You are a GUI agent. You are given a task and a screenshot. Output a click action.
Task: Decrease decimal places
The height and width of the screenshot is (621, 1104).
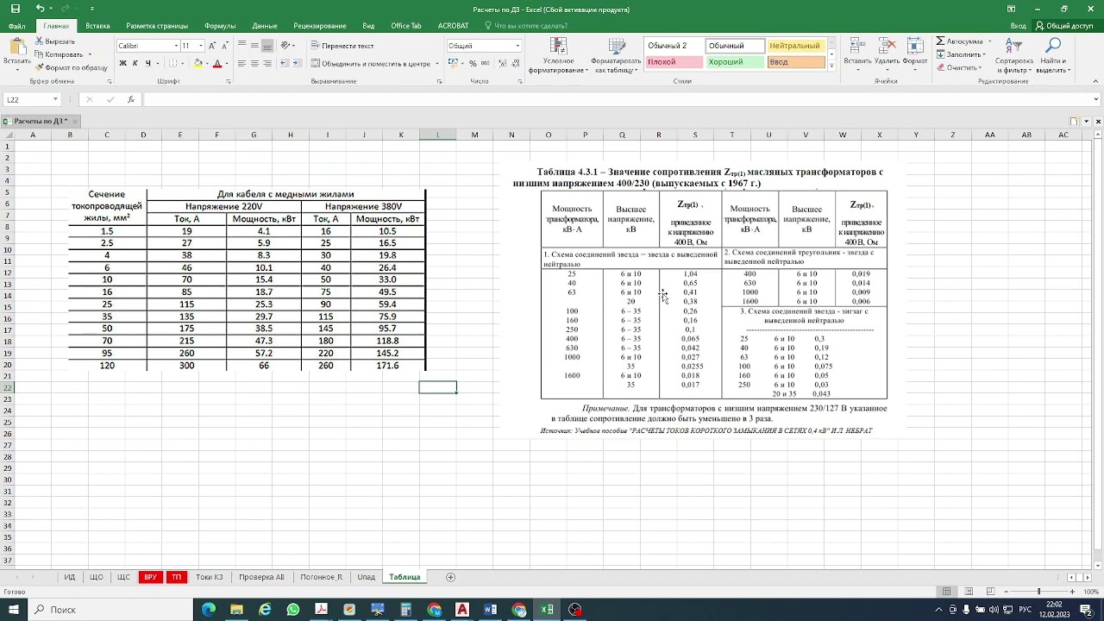click(517, 63)
